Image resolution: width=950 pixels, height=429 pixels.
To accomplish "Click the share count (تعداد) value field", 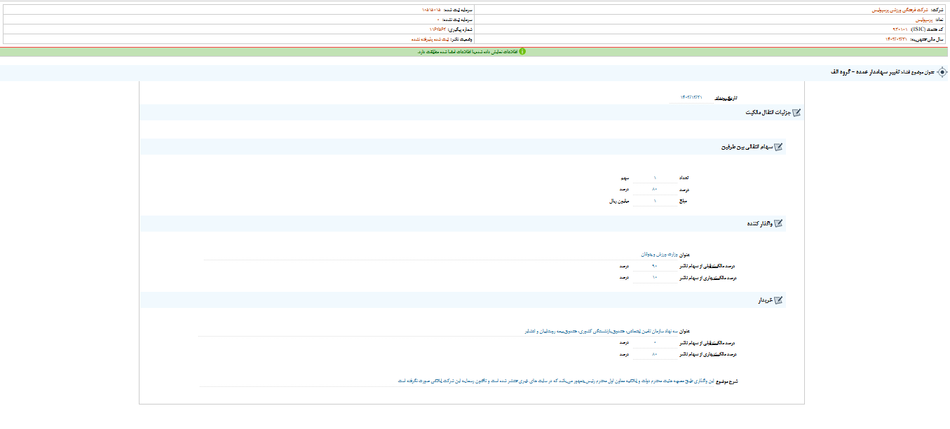I will tap(654, 178).
